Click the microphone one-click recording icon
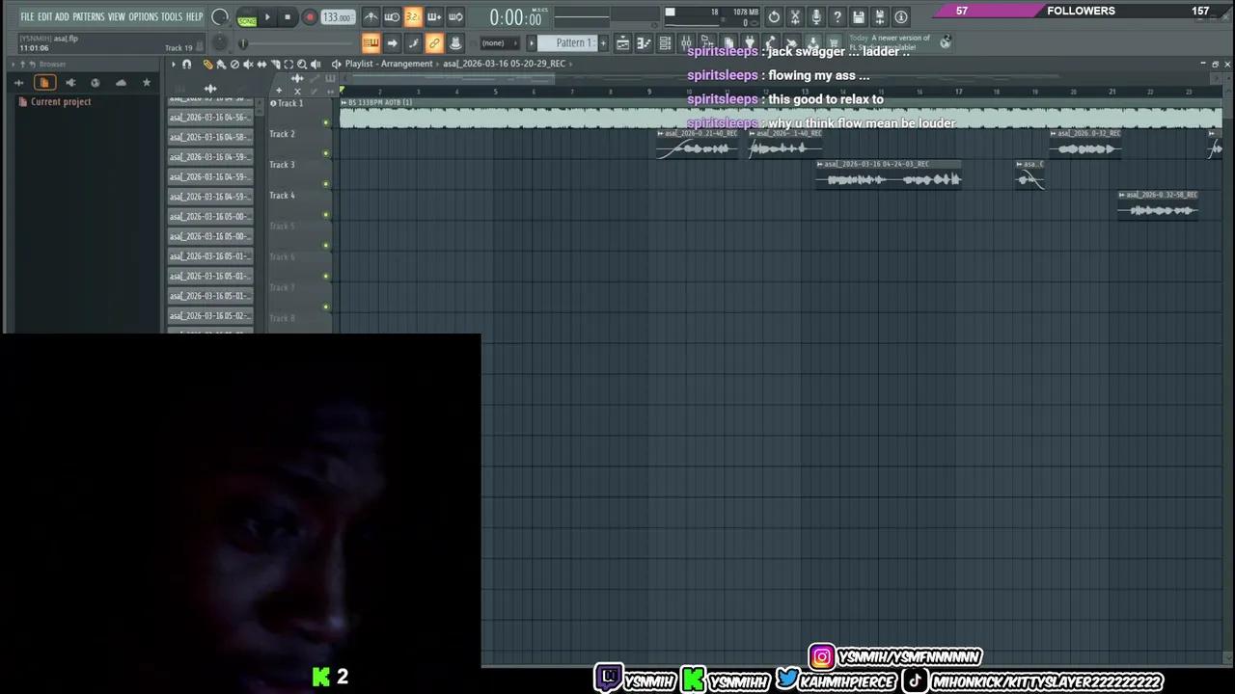Image resolution: width=1235 pixels, height=694 pixels. [x=815, y=17]
